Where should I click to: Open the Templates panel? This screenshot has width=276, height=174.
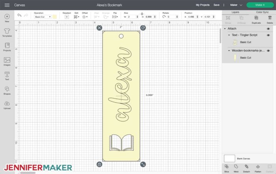point(7,33)
